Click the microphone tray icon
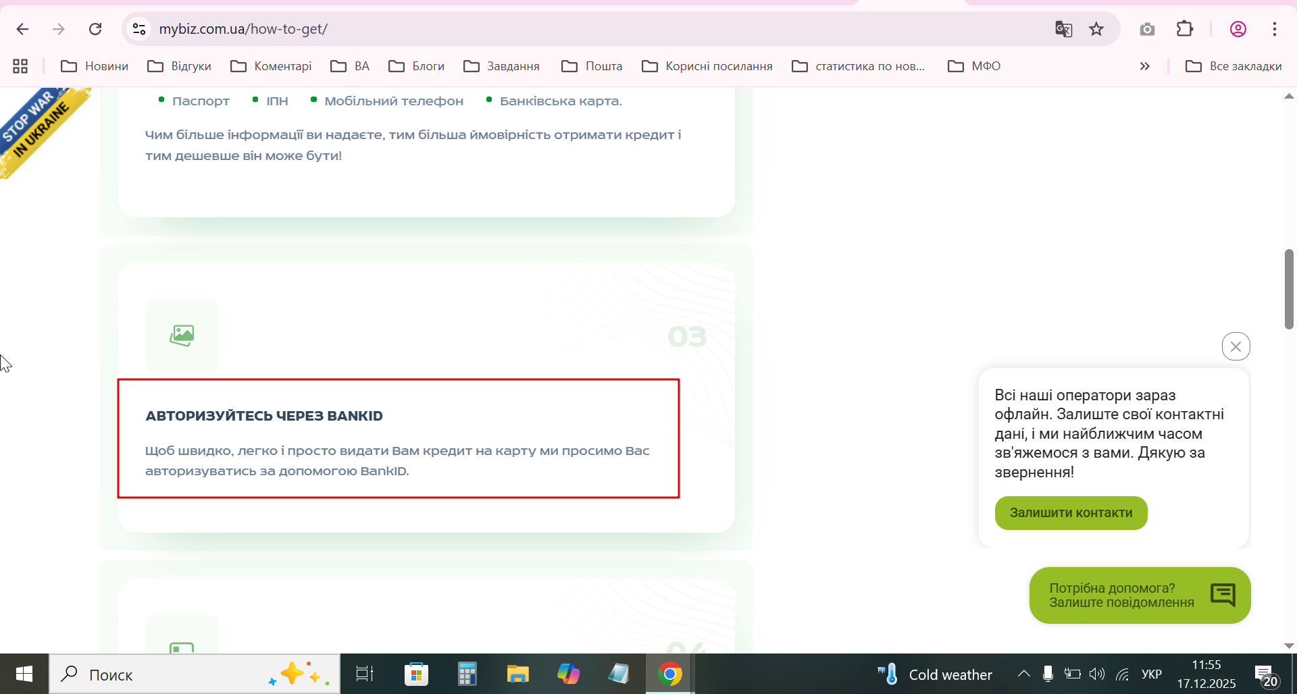 [1048, 674]
